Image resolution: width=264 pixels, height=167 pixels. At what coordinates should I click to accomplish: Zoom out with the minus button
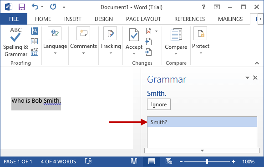(x=181, y=162)
